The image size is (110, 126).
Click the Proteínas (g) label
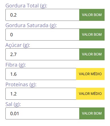coord(21,85)
